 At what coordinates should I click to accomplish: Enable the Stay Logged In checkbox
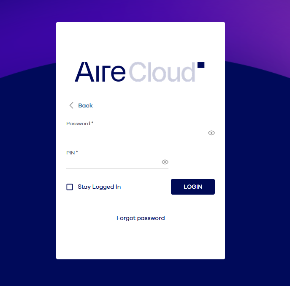pyautogui.click(x=70, y=187)
